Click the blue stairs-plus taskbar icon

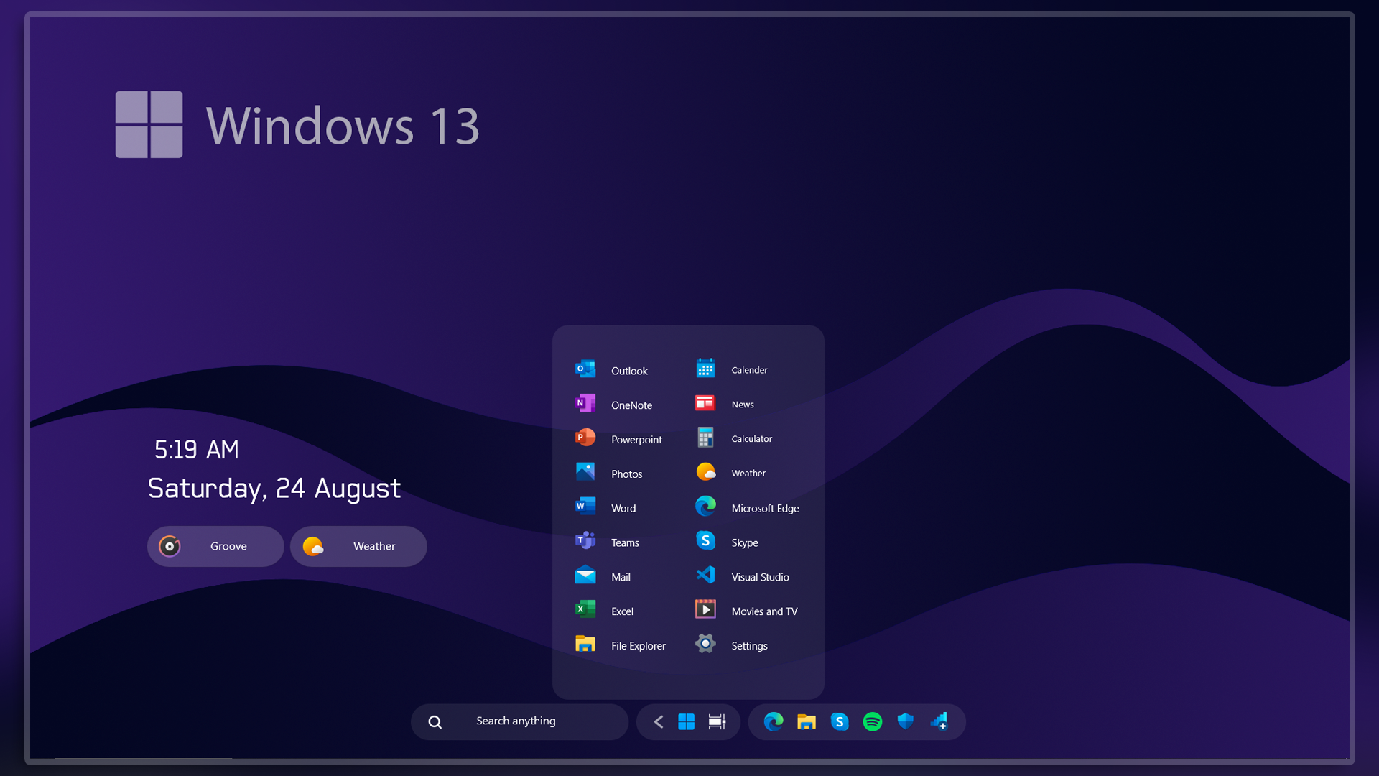click(x=939, y=721)
